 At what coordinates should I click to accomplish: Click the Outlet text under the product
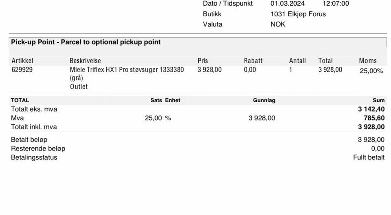click(x=79, y=87)
